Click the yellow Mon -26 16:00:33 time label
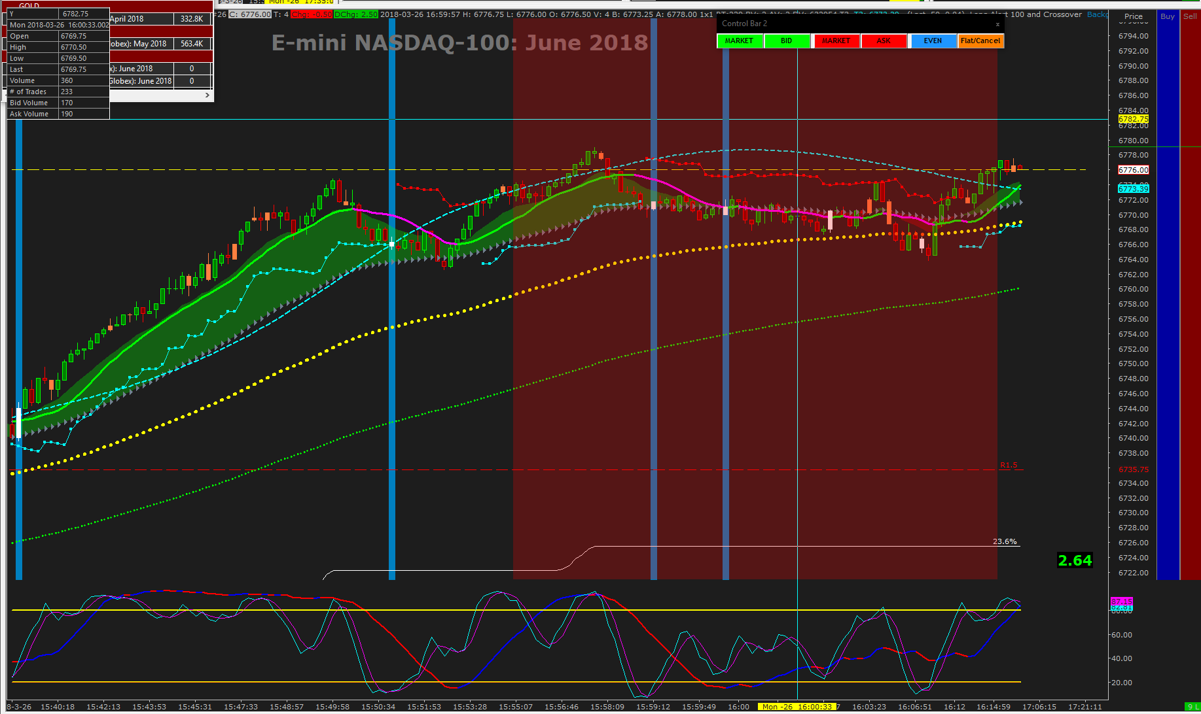 [797, 707]
